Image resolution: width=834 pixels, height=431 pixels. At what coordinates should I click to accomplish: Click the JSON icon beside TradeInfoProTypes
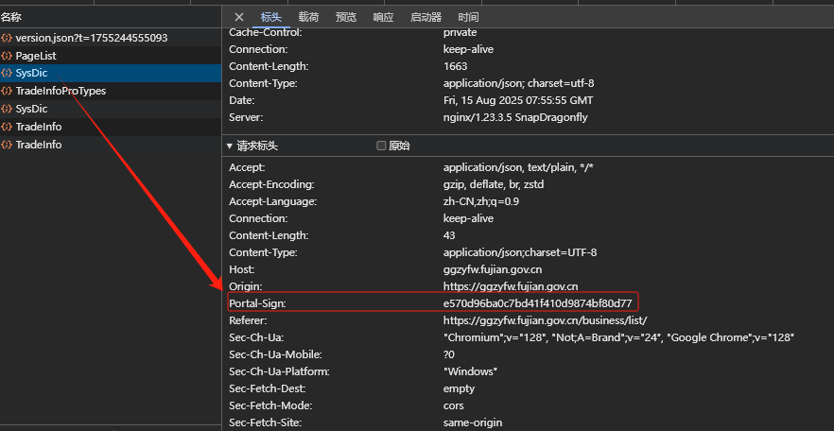tap(7, 91)
